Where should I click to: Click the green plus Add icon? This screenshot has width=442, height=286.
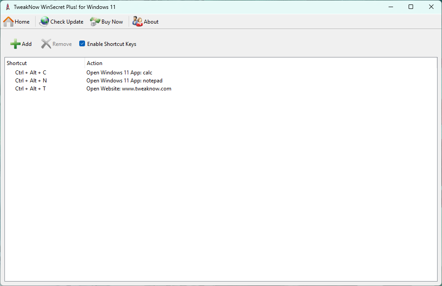pyautogui.click(x=15, y=44)
